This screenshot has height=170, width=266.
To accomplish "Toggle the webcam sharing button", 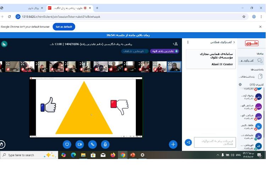I will coord(80,144).
